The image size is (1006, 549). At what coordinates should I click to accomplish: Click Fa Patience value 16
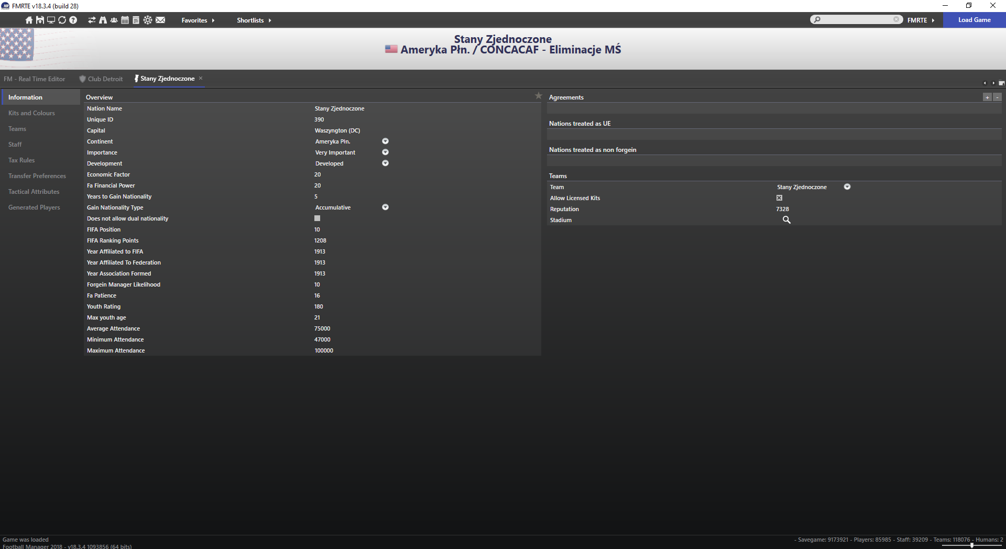(x=317, y=295)
